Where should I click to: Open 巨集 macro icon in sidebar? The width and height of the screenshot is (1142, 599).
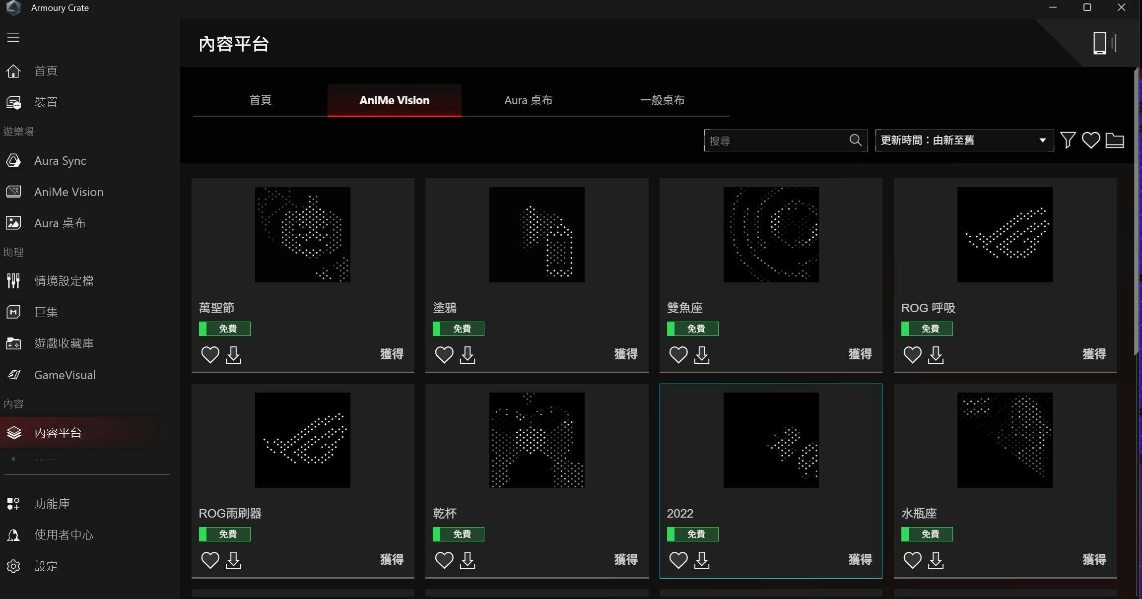tap(13, 312)
